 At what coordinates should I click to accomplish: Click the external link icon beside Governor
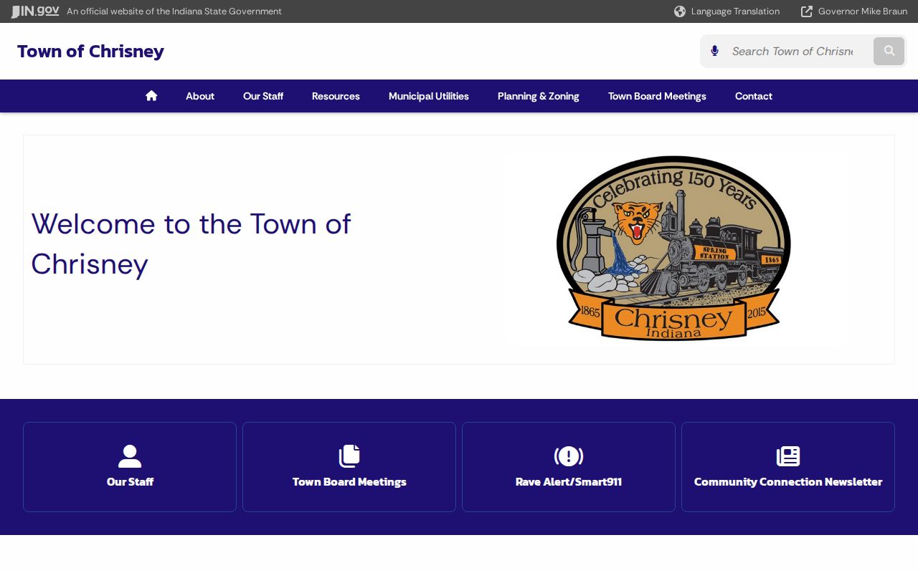coord(807,11)
